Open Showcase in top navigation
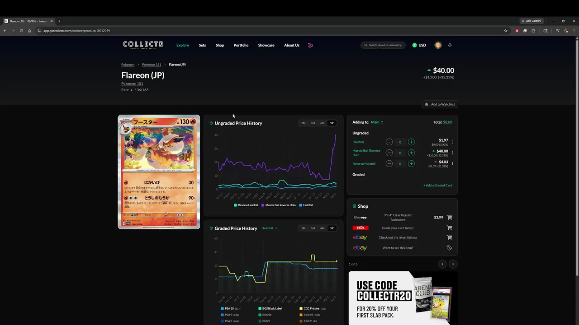The width and height of the screenshot is (579, 325). tap(266, 45)
